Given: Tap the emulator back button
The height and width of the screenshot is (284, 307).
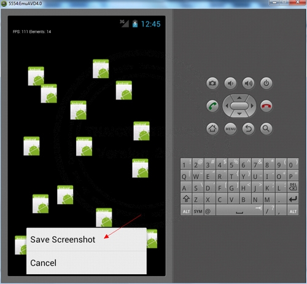Looking at the screenshot, I should click(248, 128).
